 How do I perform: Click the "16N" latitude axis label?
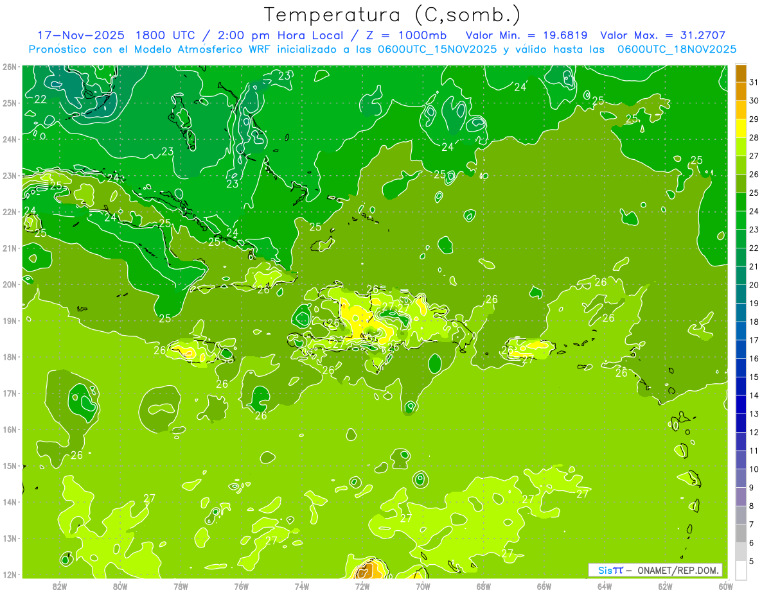pos(9,429)
